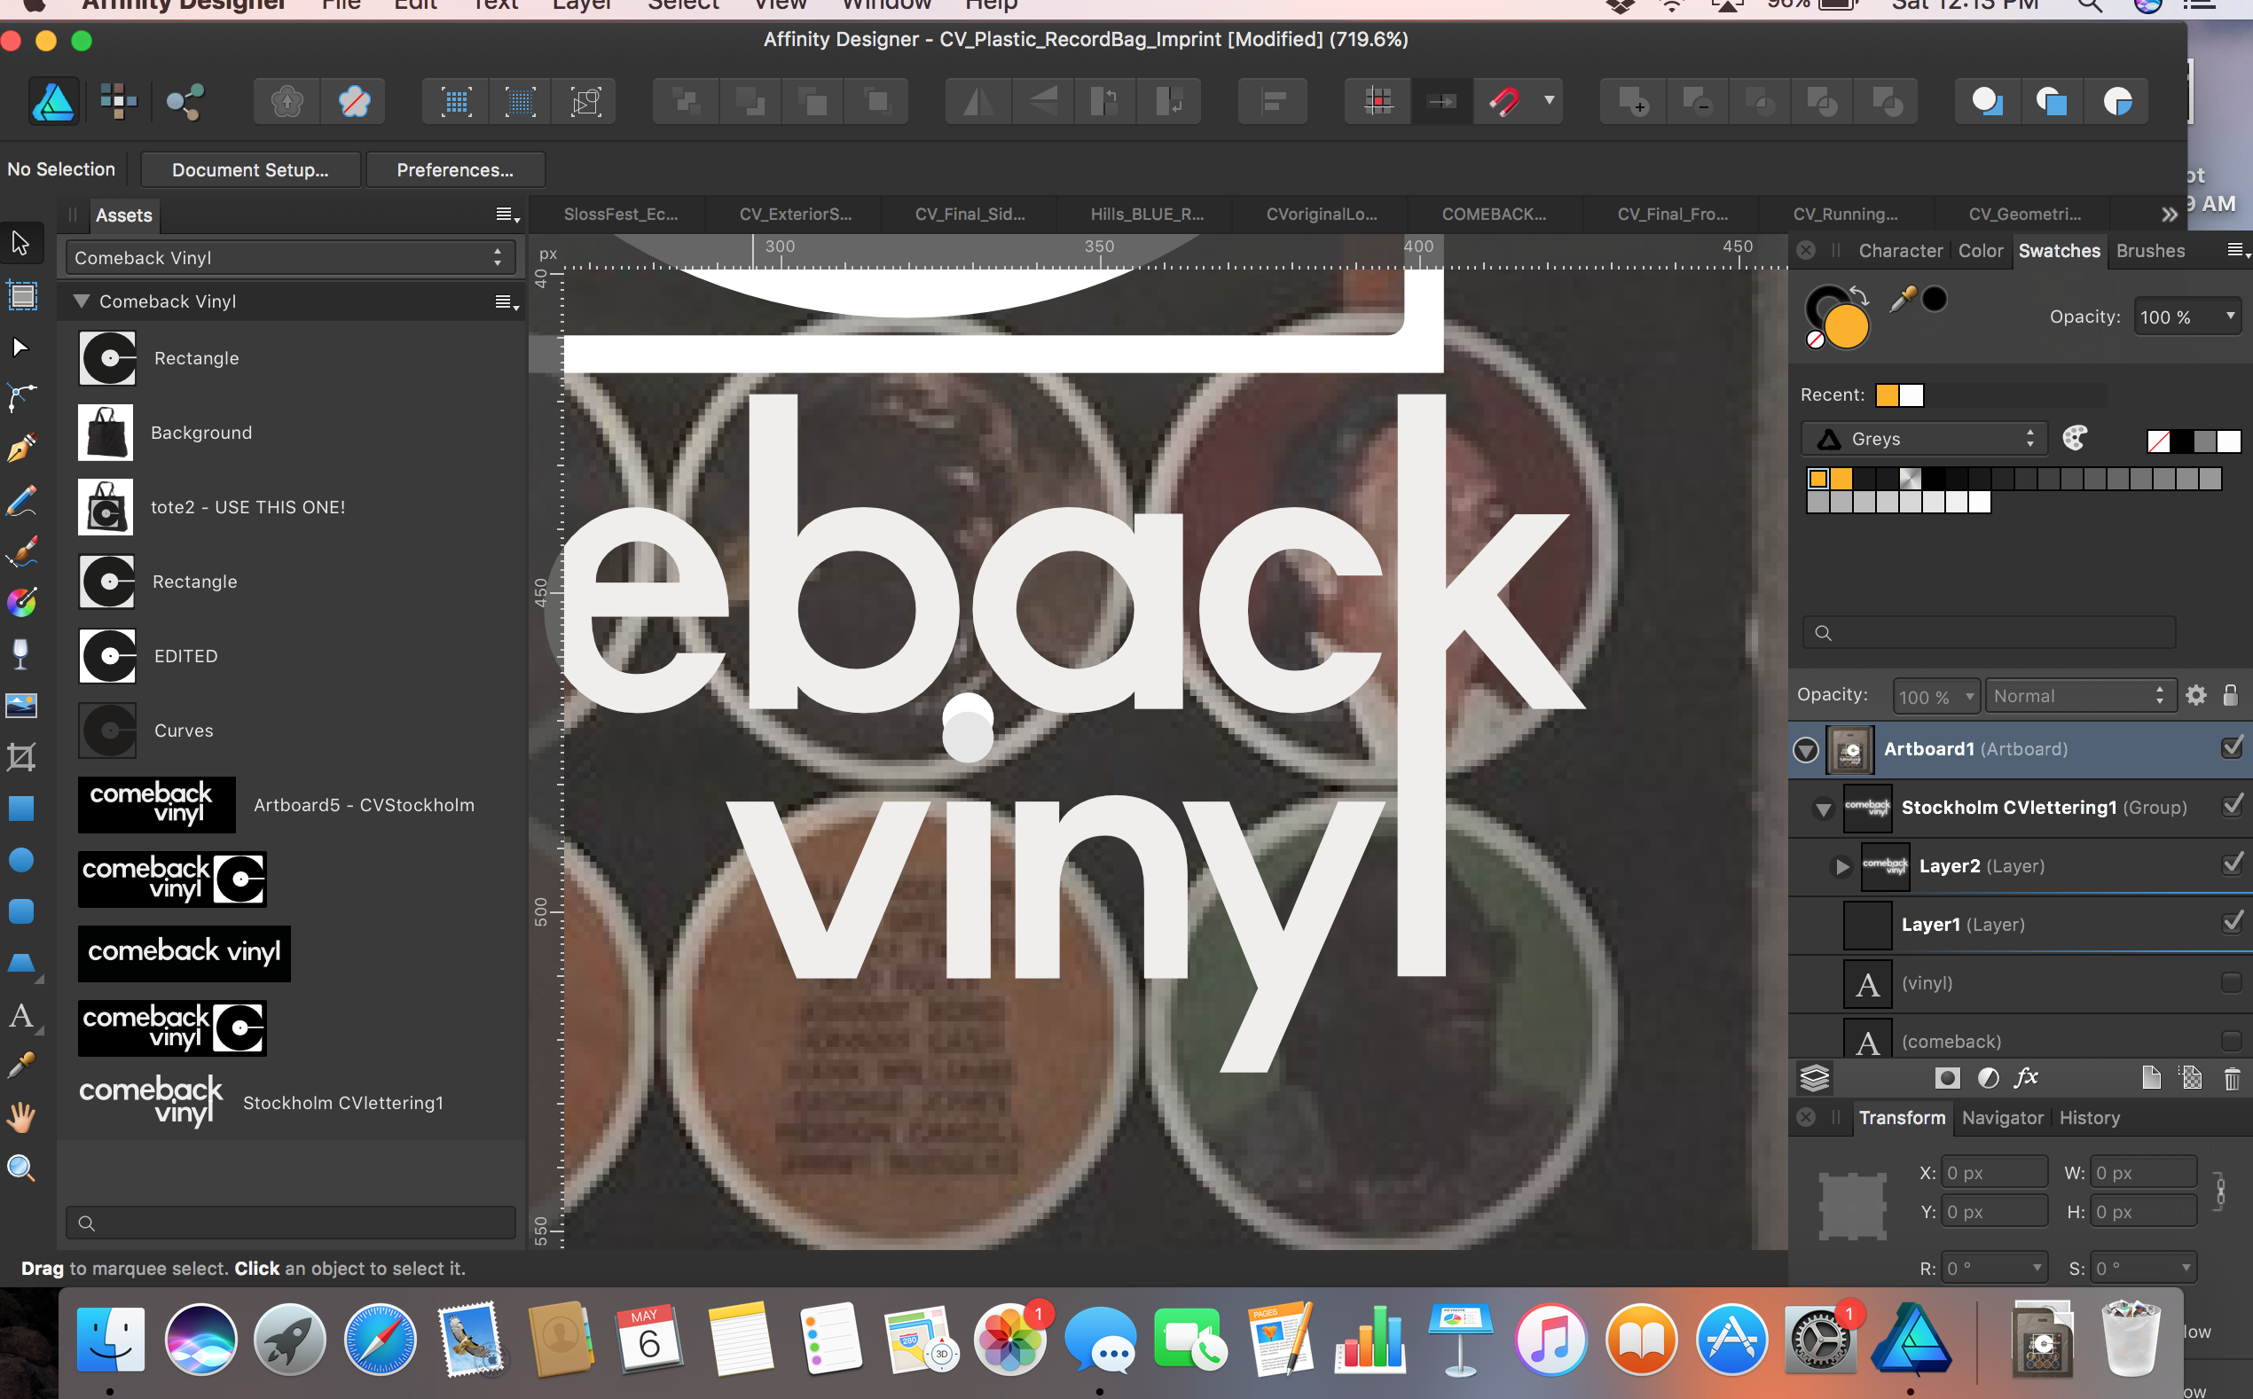Toggle the layer lock icon

[x=2231, y=695]
